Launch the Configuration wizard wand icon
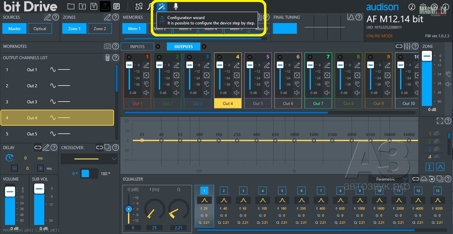This screenshot has height=234, width=453. coord(162,6)
